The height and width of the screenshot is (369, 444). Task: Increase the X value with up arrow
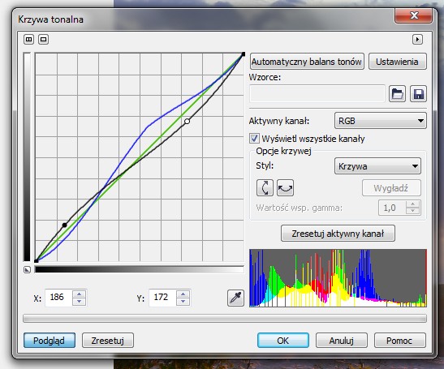point(80,294)
